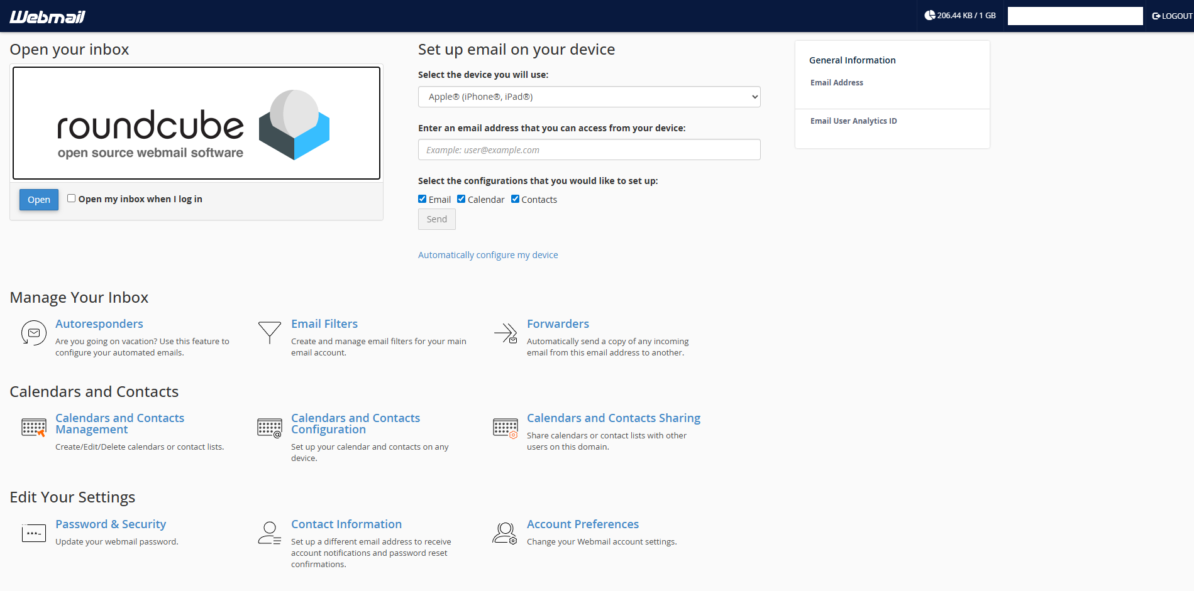Image resolution: width=1194 pixels, height=591 pixels.
Task: Click the Account Preferences user icon
Action: coord(505,533)
